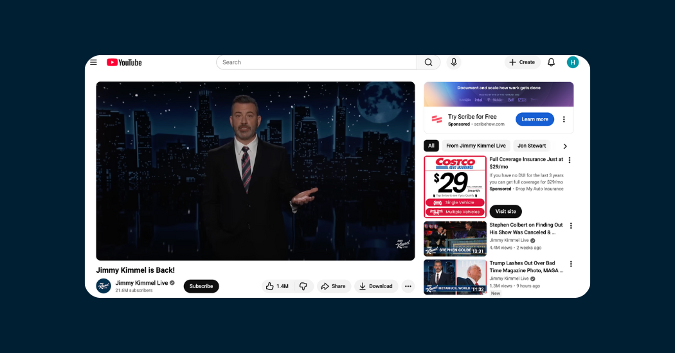The image size is (675, 353).
Task: Open the hamburger guide menu
Action: (93, 62)
